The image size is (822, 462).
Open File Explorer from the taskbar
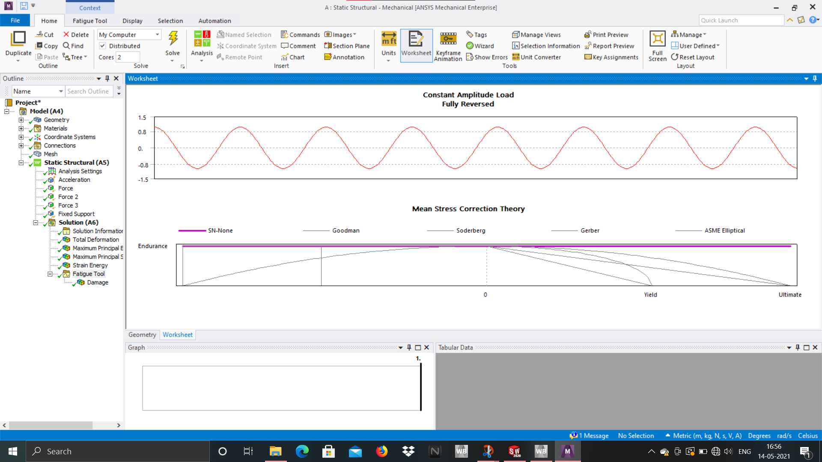pyautogui.click(x=275, y=451)
